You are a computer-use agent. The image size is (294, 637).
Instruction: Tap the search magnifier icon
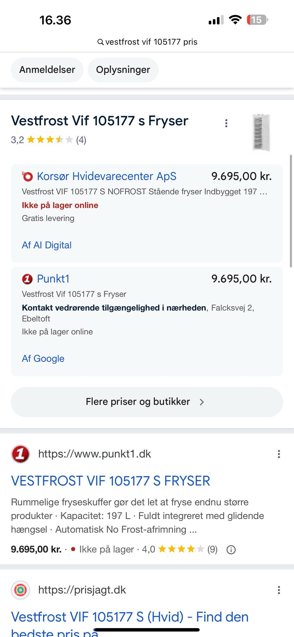(100, 42)
